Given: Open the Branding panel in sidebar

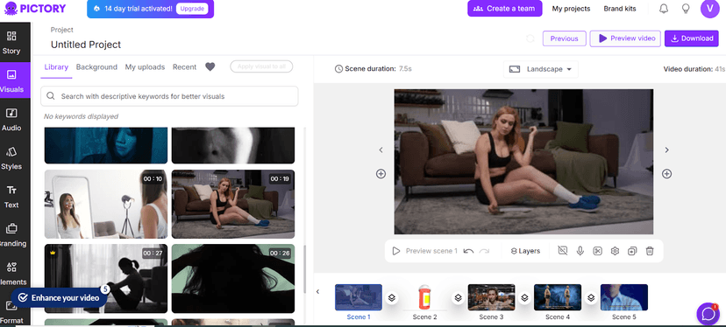Looking at the screenshot, I should point(11,234).
